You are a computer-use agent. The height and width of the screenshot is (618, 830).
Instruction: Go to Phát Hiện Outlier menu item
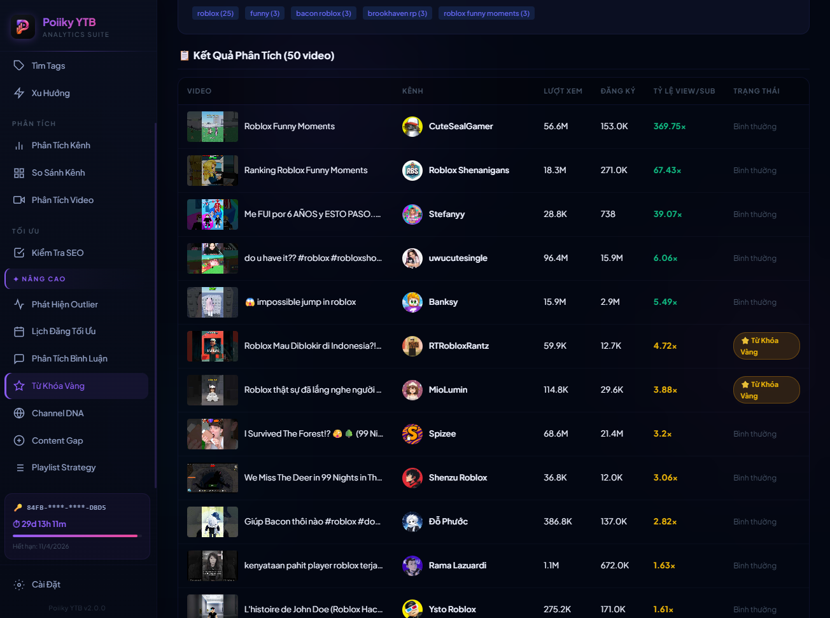64,304
